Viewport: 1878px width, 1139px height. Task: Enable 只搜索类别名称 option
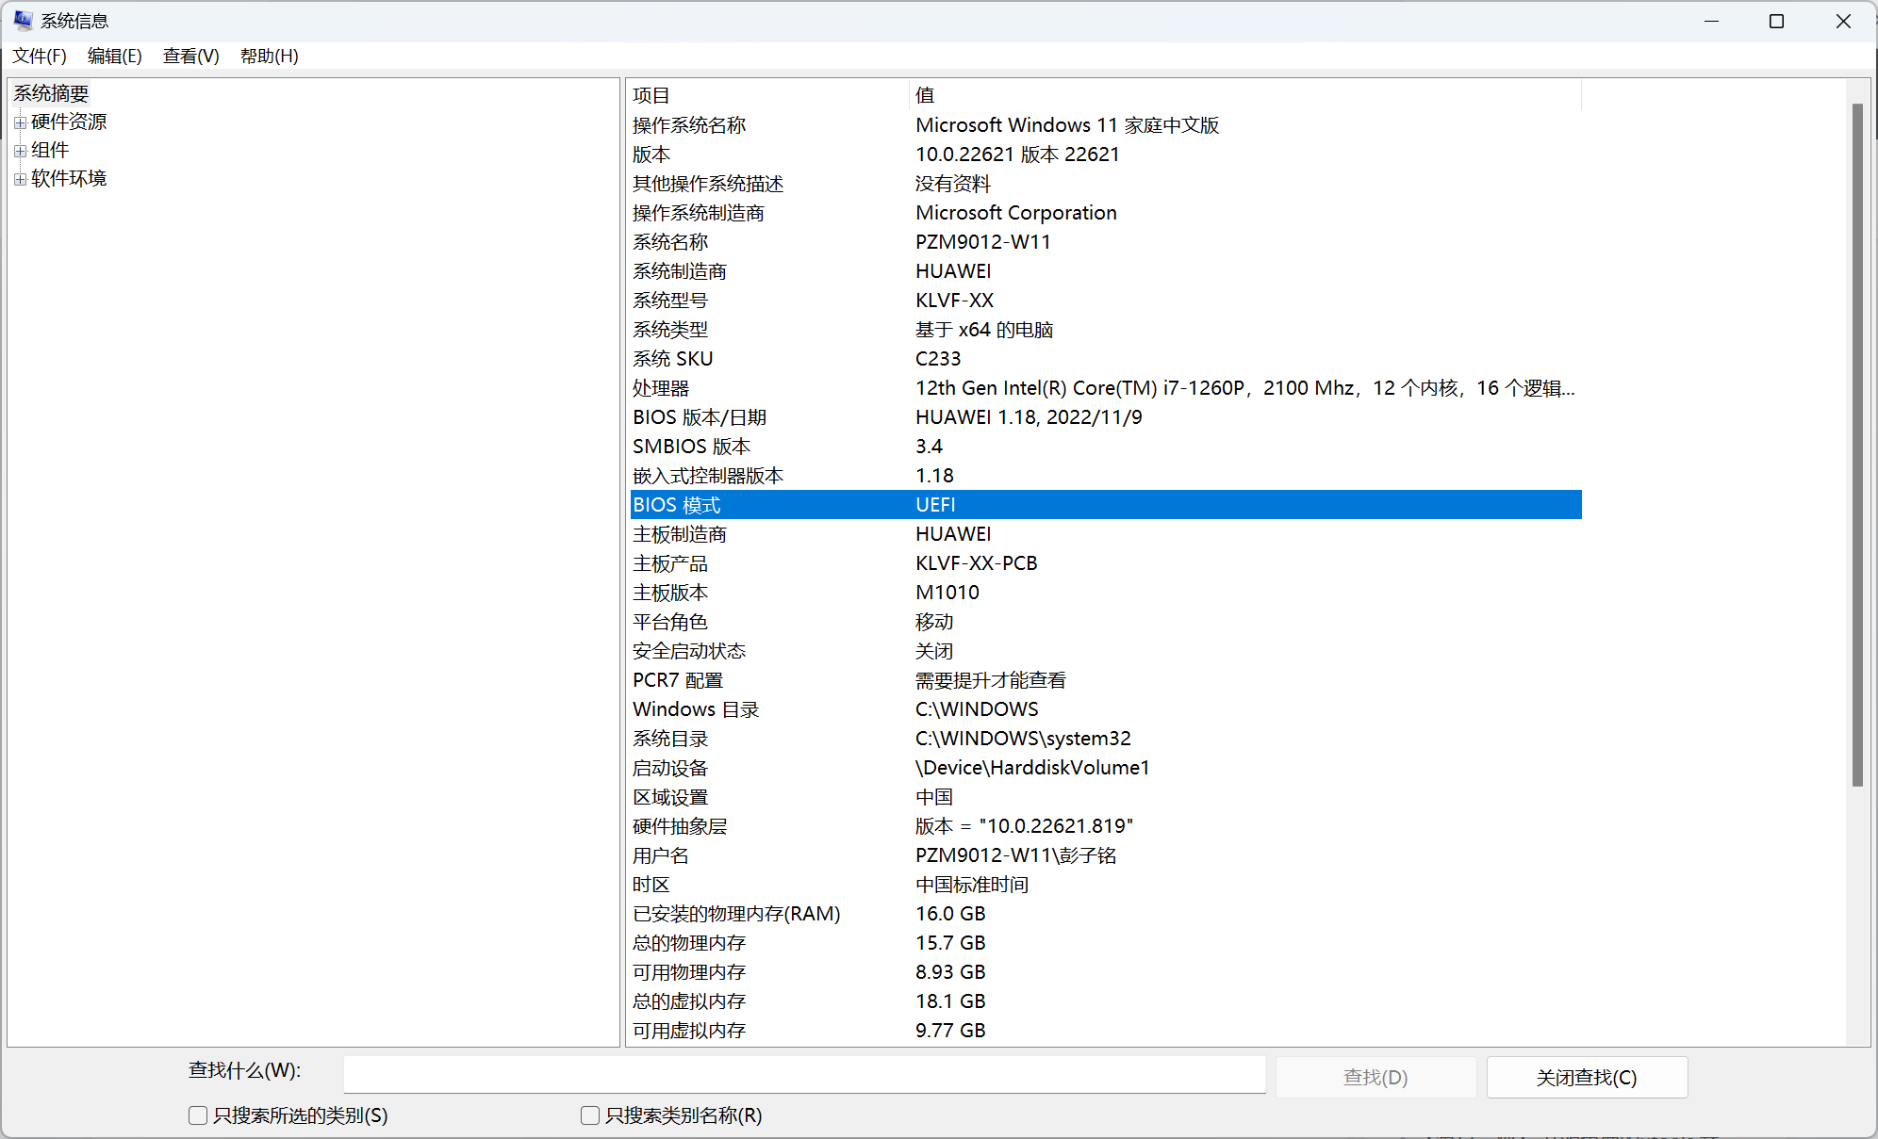(x=590, y=1115)
